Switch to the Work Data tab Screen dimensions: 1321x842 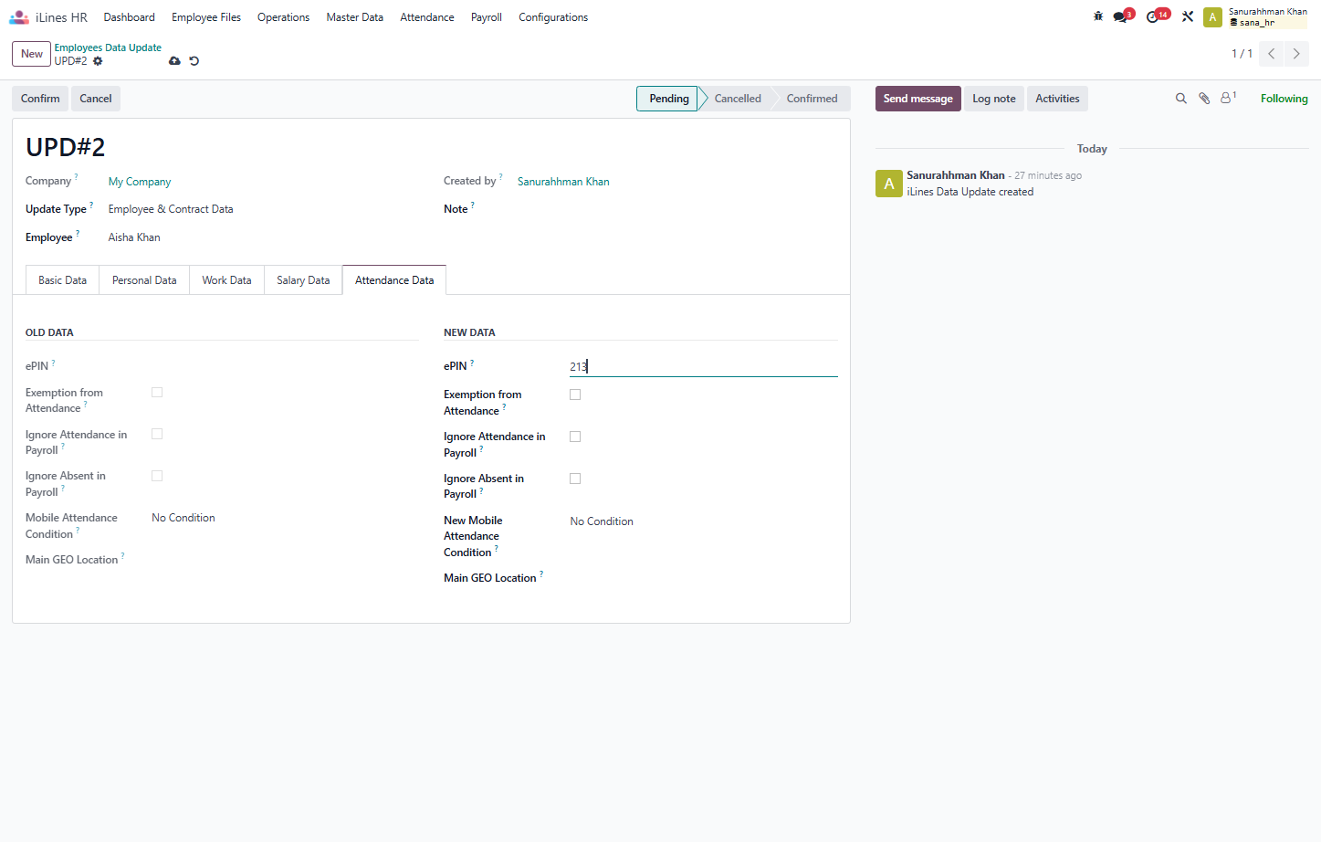coord(226,280)
